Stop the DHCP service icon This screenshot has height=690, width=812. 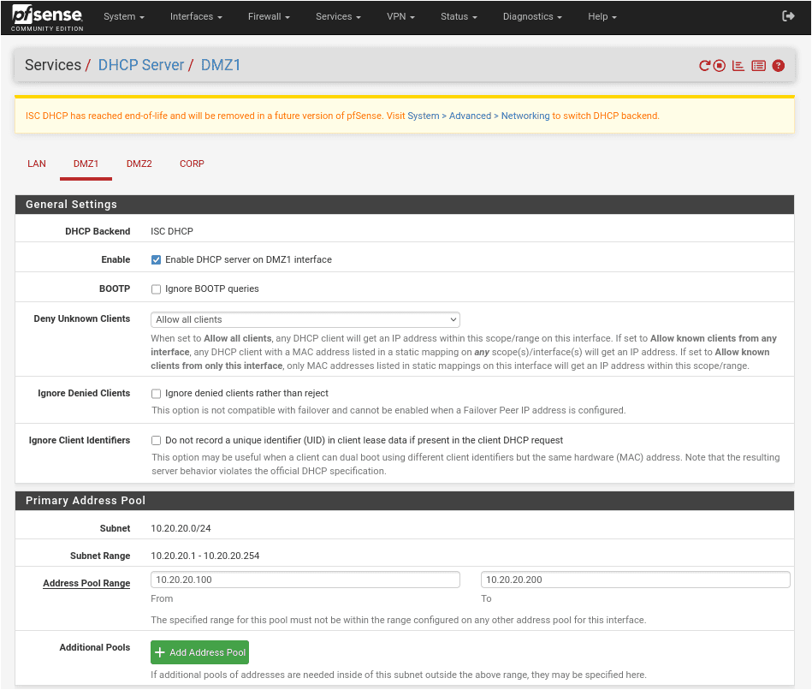coord(720,66)
